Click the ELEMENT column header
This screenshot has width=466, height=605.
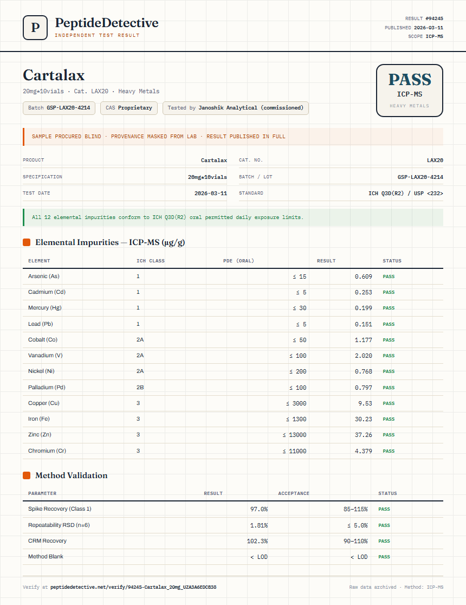coord(39,261)
